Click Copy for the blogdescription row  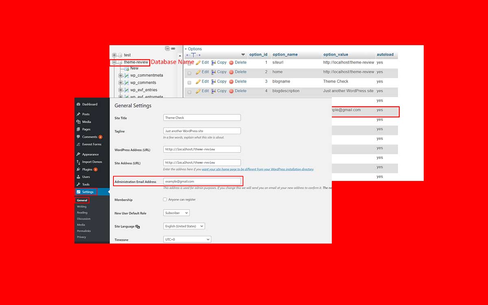(x=219, y=91)
